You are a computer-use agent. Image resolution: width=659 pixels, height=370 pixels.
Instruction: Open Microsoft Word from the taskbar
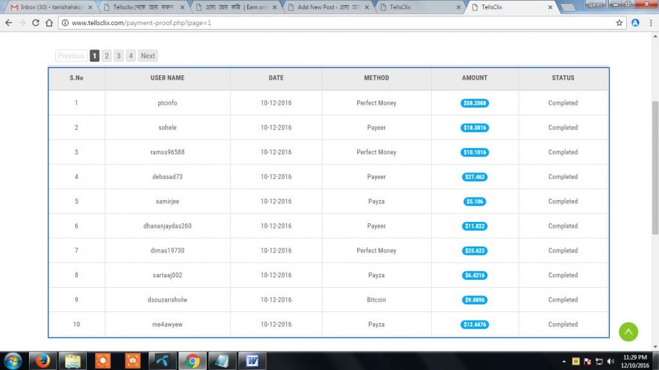(x=252, y=360)
